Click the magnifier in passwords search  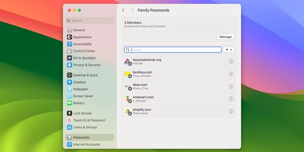click(x=128, y=50)
